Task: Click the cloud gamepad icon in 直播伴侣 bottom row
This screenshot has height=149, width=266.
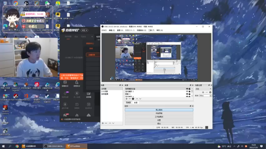Action: [88, 115]
